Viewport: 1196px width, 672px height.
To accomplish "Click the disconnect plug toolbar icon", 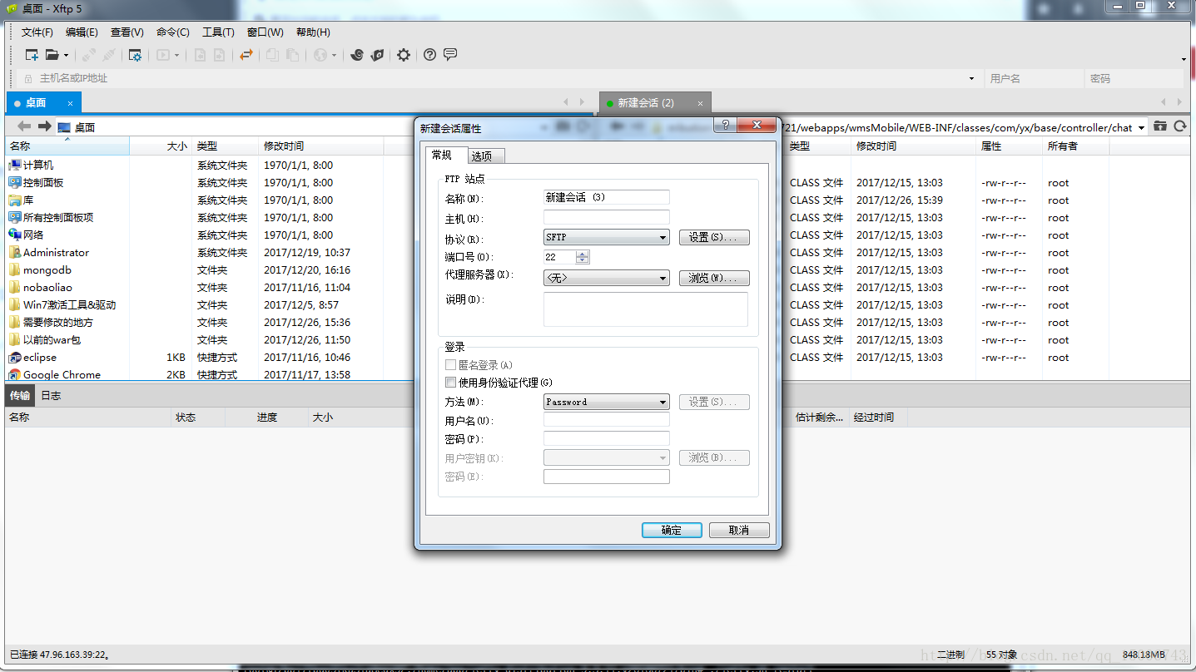I will (x=109, y=55).
